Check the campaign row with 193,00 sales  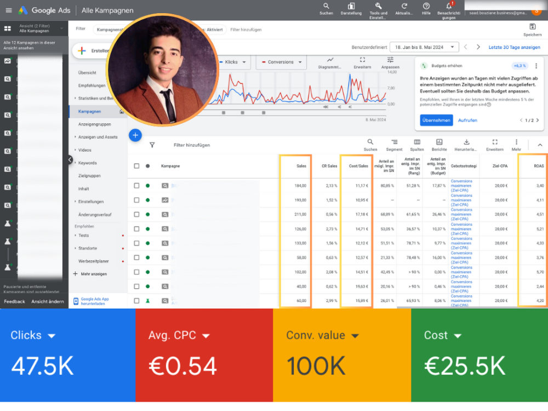136,200
